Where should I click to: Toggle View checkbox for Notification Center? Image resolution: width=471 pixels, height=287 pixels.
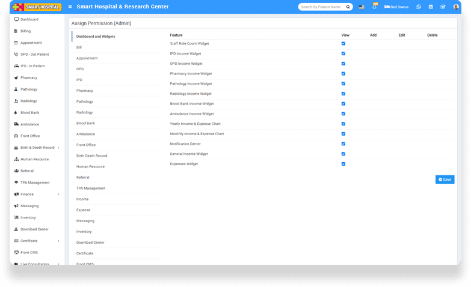tap(343, 143)
